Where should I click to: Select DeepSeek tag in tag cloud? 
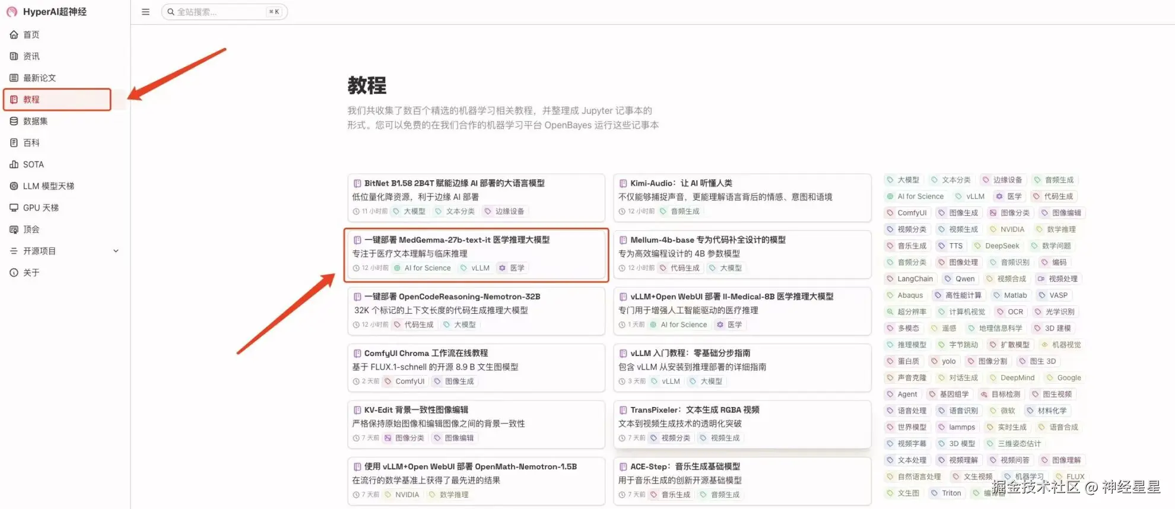[x=997, y=246]
